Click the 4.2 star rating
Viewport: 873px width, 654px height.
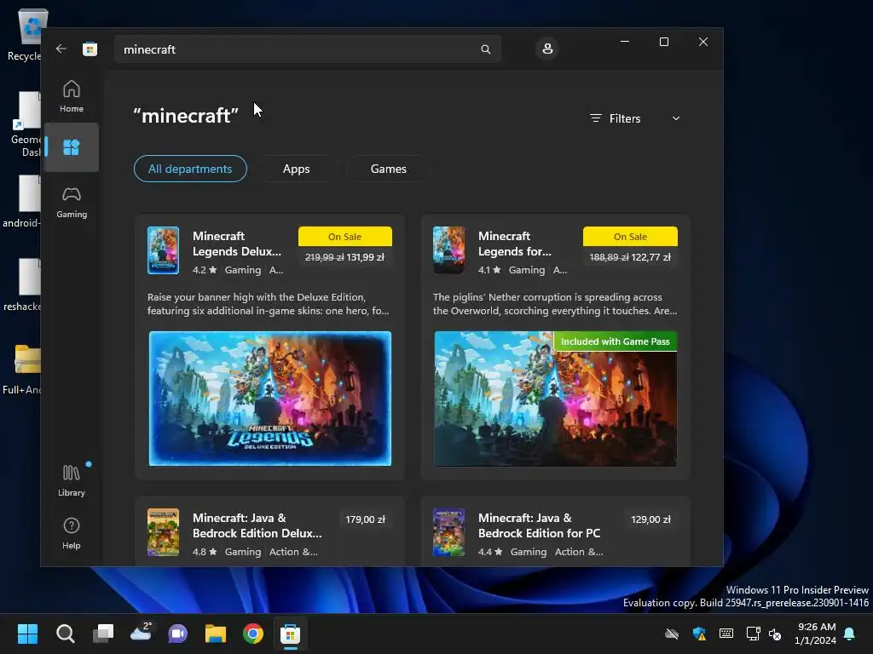[205, 270]
